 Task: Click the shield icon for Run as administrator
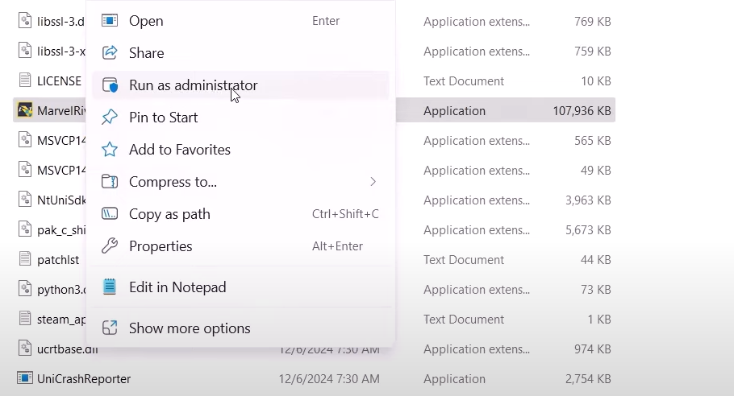pos(110,85)
